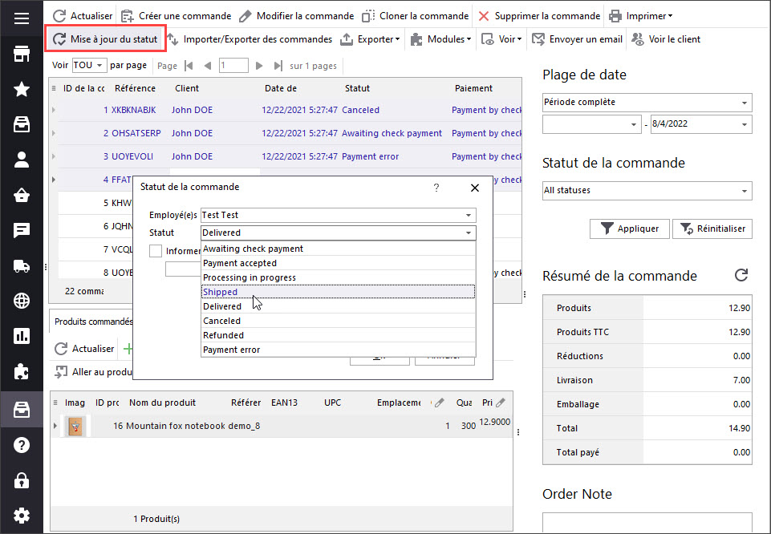This screenshot has width=771, height=534.
Task: Open the Voir dropdown in toolbar
Action: pyautogui.click(x=501, y=38)
